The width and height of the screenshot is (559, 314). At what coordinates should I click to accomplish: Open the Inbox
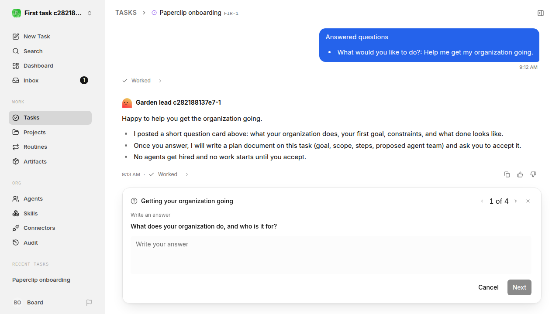point(50,80)
